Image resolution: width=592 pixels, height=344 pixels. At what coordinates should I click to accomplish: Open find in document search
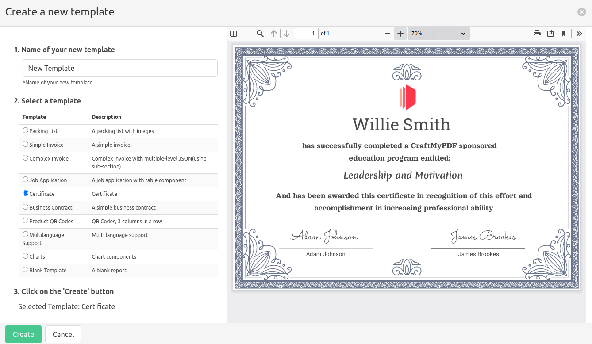pos(260,34)
